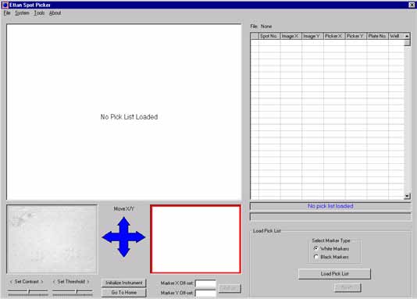Click the 'No Pick List Loaded' main view text
The image size is (417, 299).
click(x=129, y=117)
